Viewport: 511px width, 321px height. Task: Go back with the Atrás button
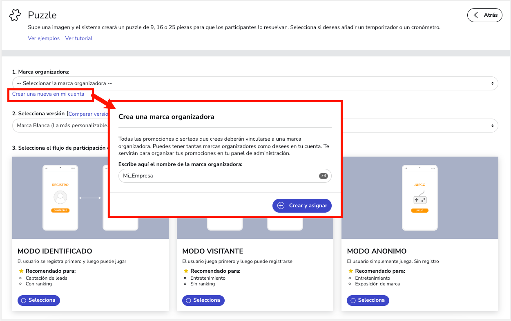pyautogui.click(x=485, y=15)
